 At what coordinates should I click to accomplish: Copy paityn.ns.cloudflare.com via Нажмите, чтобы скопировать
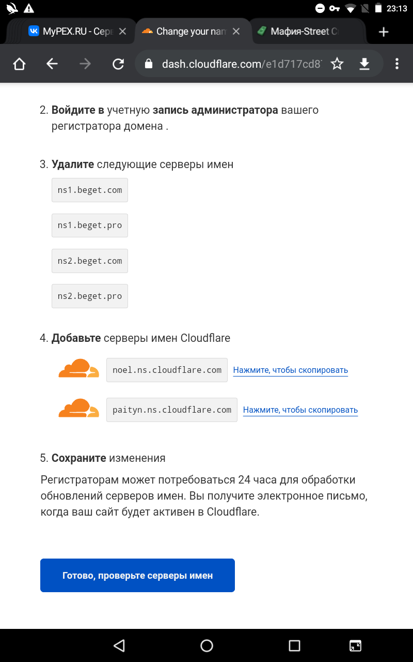tap(300, 410)
